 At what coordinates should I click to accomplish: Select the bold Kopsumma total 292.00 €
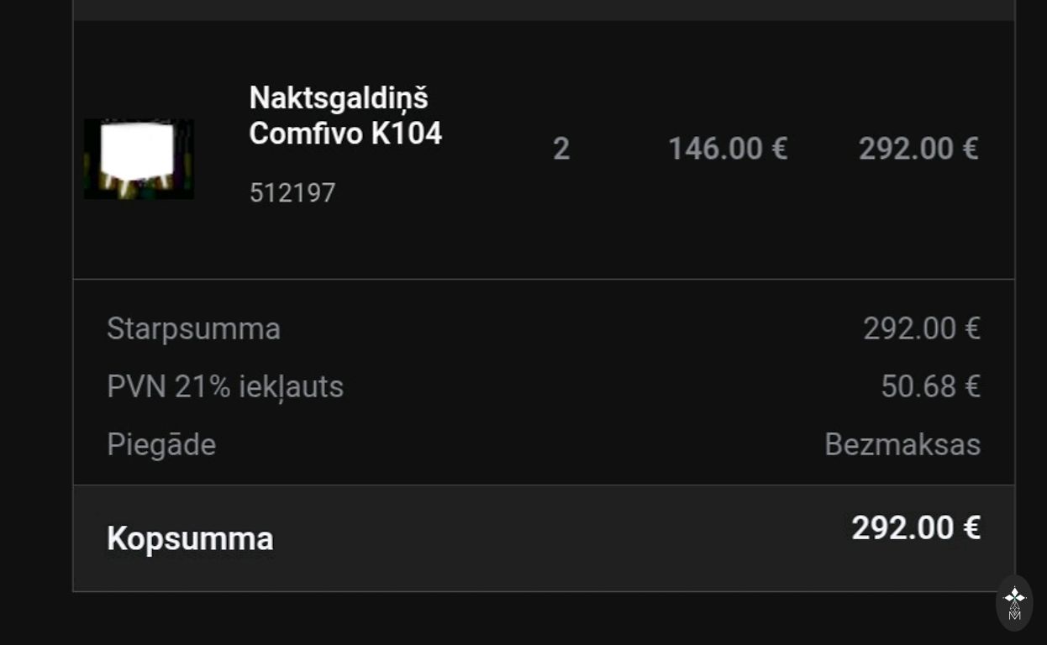click(915, 528)
